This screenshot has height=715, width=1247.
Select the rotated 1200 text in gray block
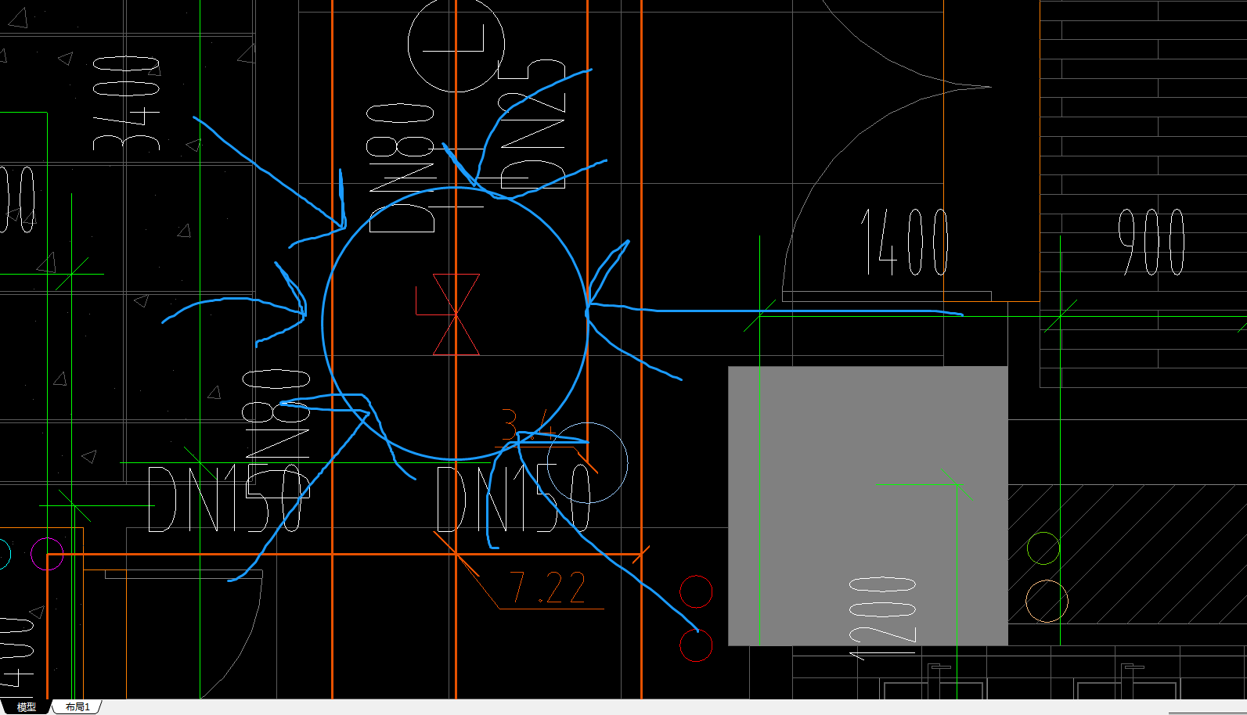(x=882, y=618)
